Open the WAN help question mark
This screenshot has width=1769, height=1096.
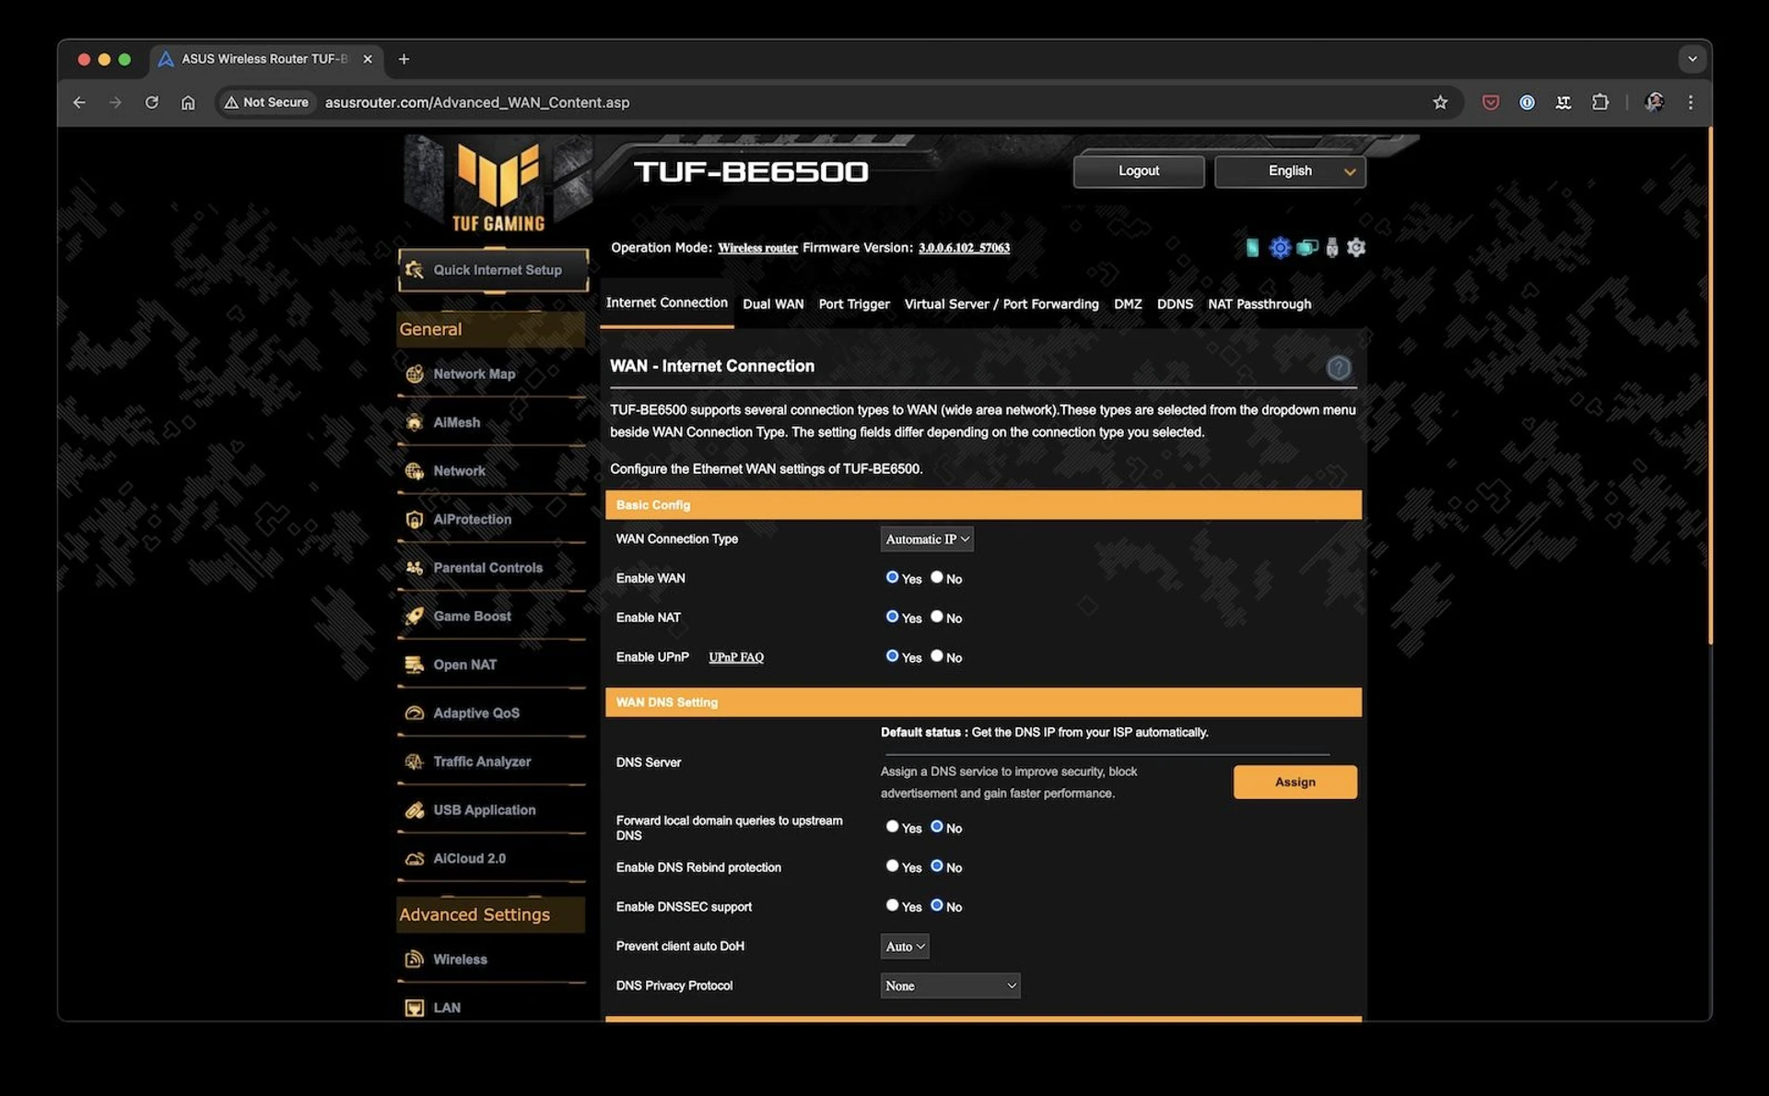tap(1338, 368)
